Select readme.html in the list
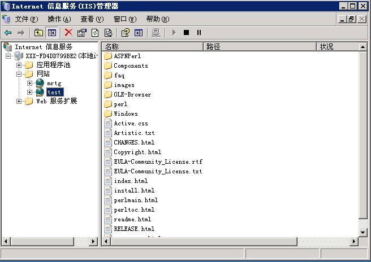371x262 pixels. click(132, 219)
